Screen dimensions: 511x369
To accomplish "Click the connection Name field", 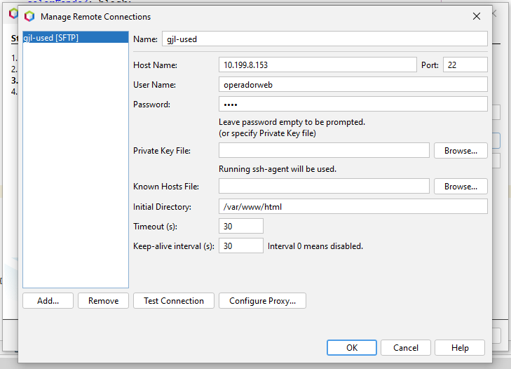I will (x=324, y=39).
